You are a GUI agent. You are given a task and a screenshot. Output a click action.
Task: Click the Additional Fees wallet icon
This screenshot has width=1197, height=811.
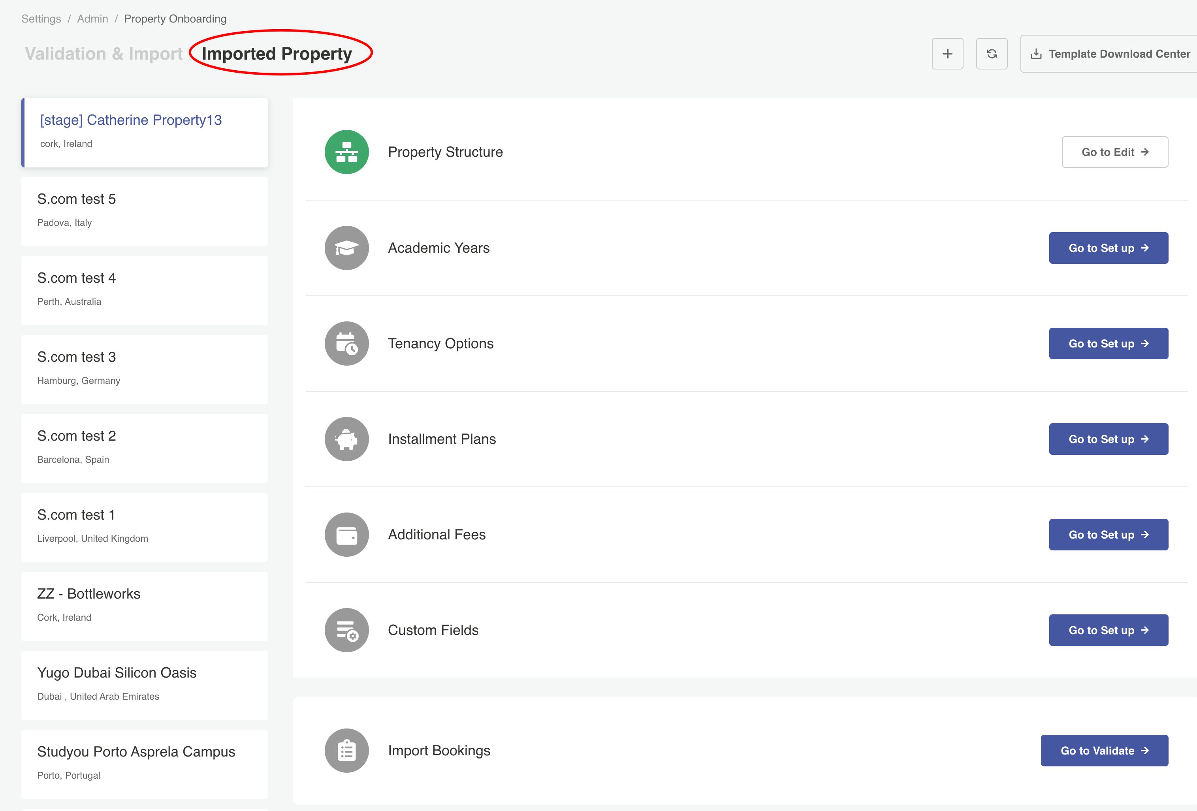(x=346, y=535)
